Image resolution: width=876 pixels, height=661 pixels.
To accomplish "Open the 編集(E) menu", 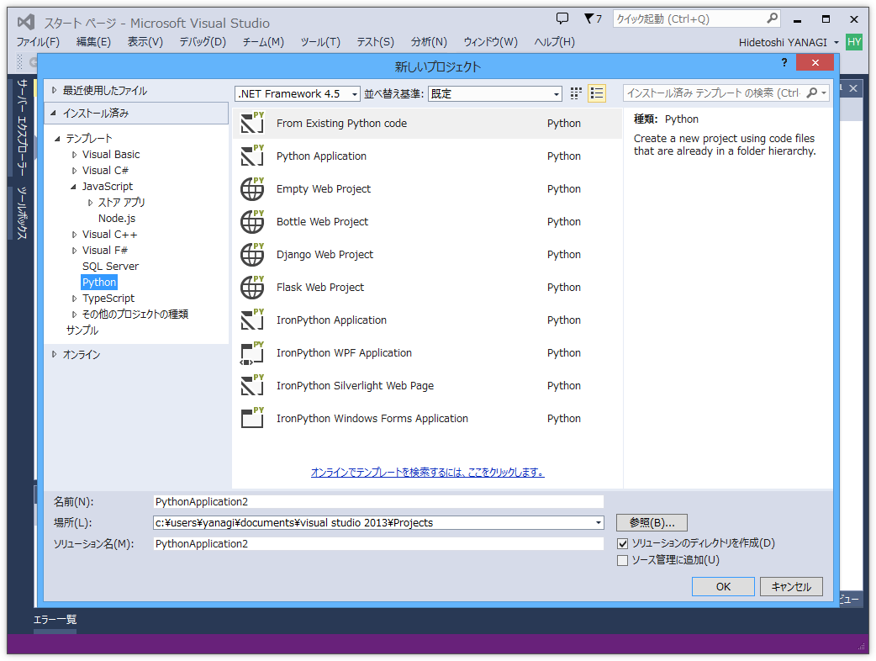I will coord(93,42).
